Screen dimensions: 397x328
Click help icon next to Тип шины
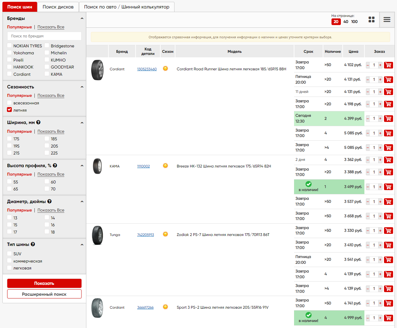click(33, 244)
